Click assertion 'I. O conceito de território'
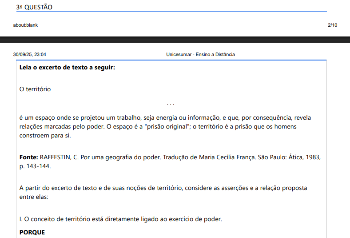This screenshot has width=350, height=238. coord(121,219)
